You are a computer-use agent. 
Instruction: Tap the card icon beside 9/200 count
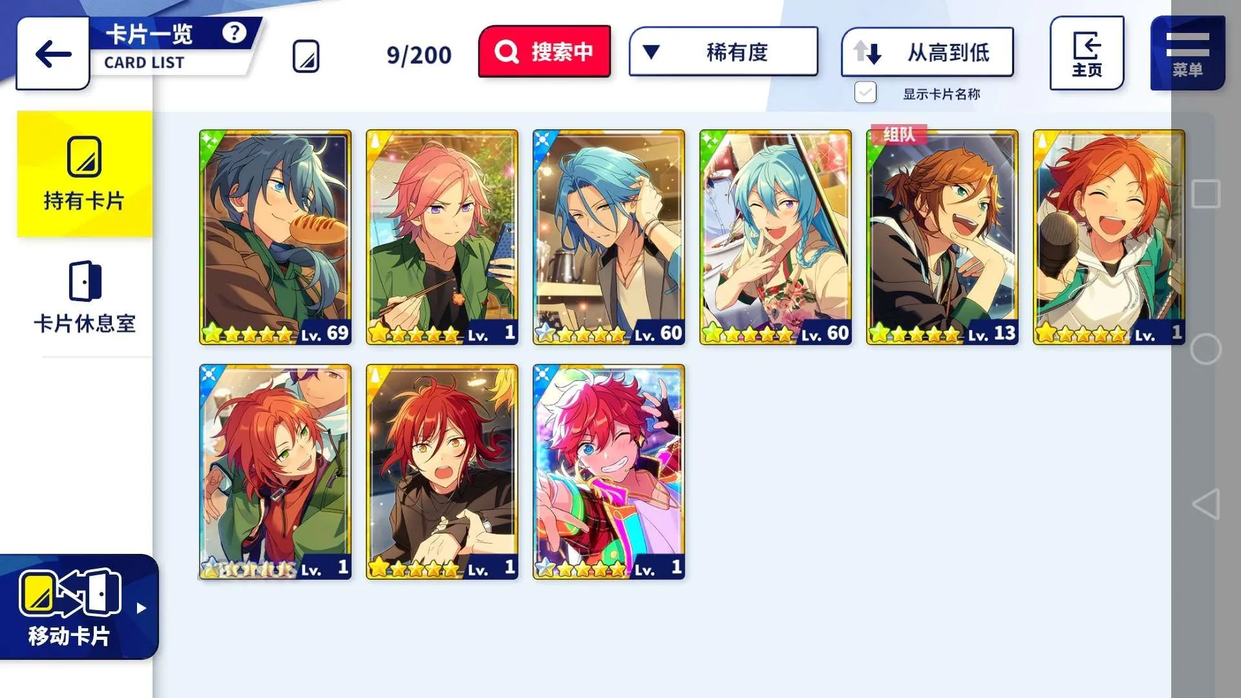tap(306, 56)
